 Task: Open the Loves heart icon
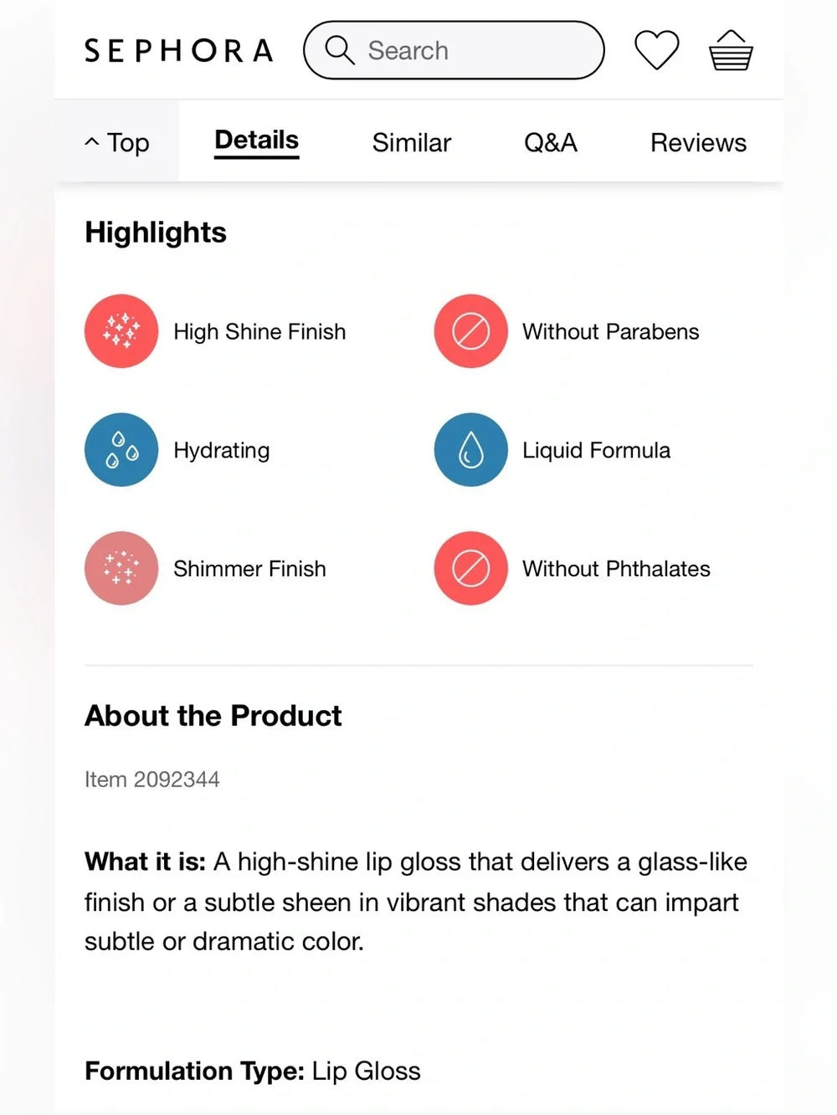[657, 50]
